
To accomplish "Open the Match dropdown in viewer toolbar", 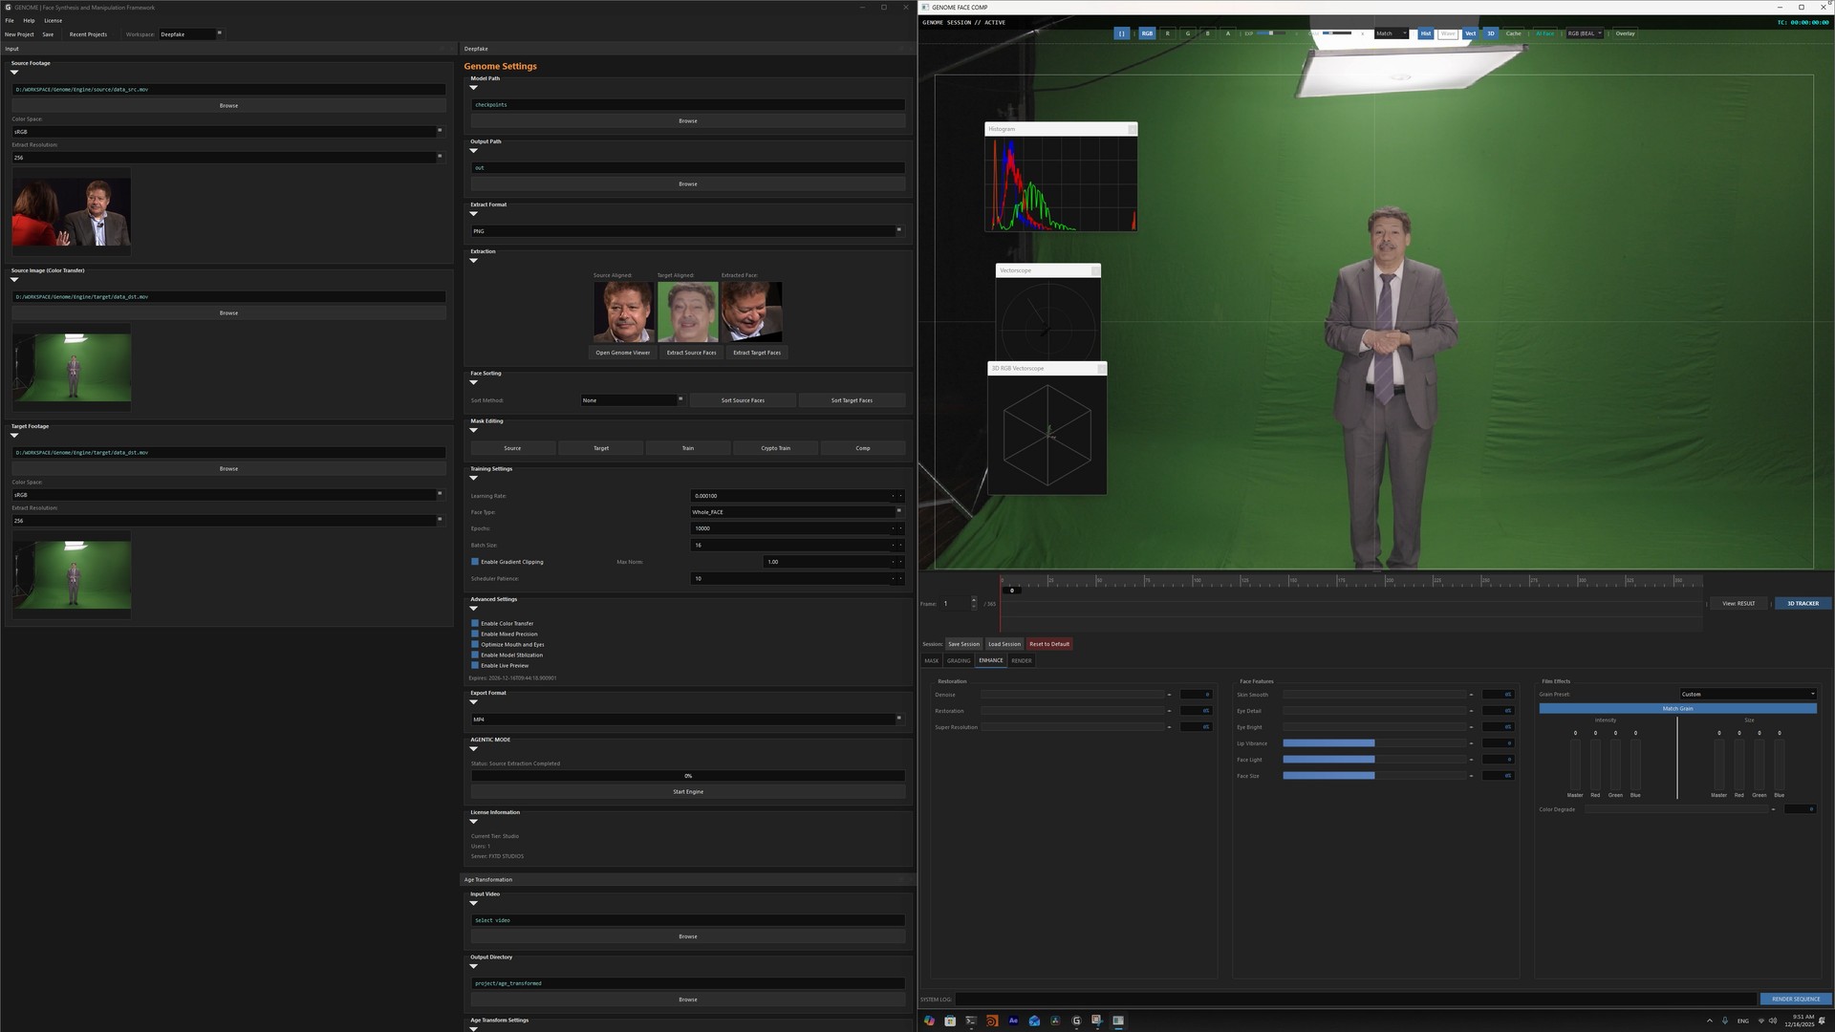I will tap(1391, 33).
